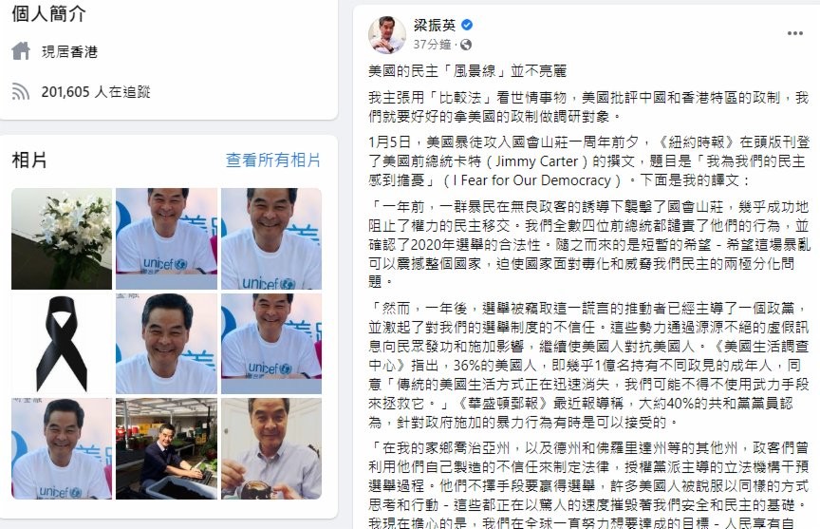View all photos via 查看所有相片
The image size is (820, 529).
point(273,161)
